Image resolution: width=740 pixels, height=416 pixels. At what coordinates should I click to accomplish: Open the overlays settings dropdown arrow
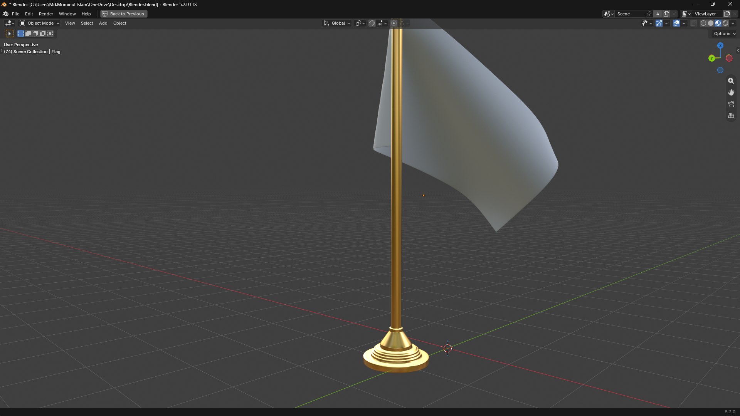coord(684,23)
